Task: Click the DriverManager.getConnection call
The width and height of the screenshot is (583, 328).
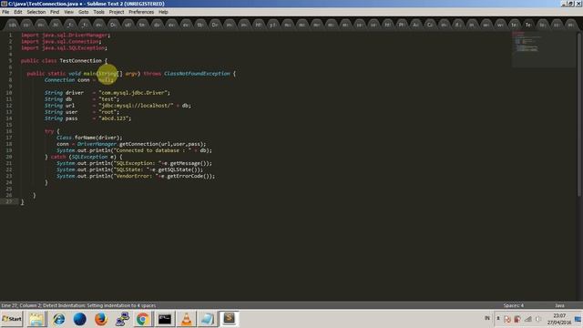Action: 141,144
